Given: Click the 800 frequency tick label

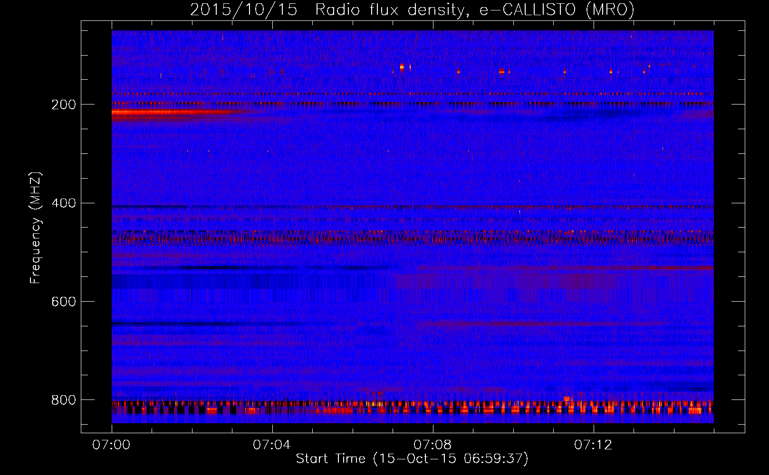Looking at the screenshot, I should tap(64, 400).
